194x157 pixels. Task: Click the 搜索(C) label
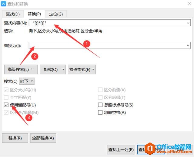[x=11, y=81]
